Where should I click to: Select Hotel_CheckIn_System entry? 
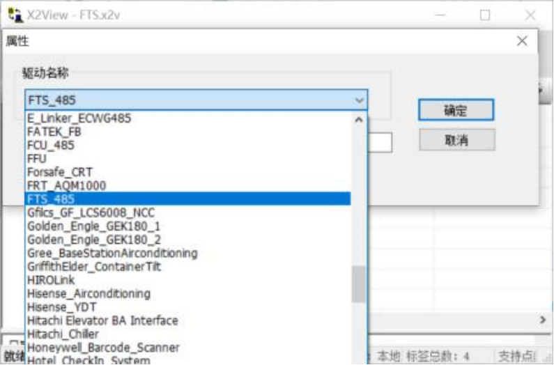(x=188, y=359)
